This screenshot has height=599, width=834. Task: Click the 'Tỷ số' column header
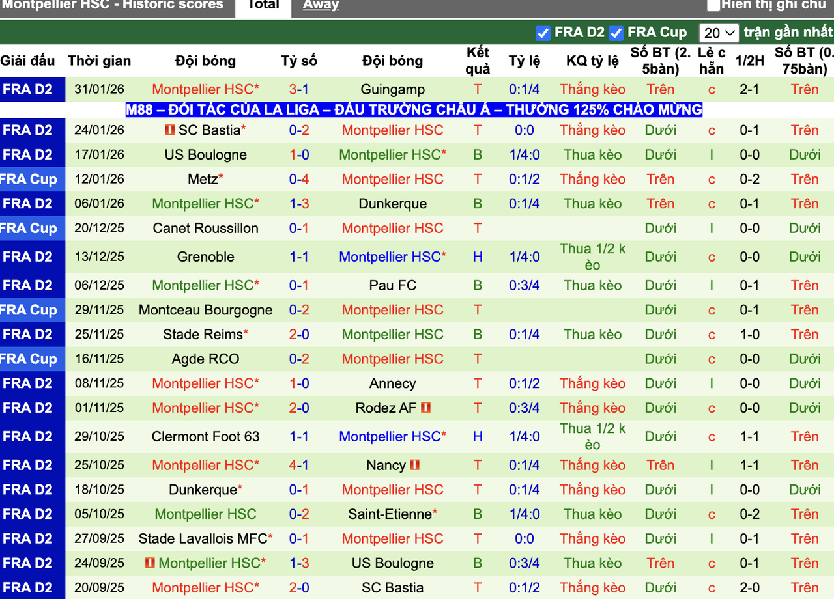[x=299, y=61]
